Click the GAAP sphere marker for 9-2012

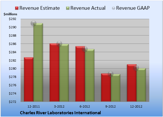(111, 74)
